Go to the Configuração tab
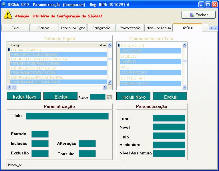The height and width of the screenshot is (171, 219). click(x=101, y=28)
